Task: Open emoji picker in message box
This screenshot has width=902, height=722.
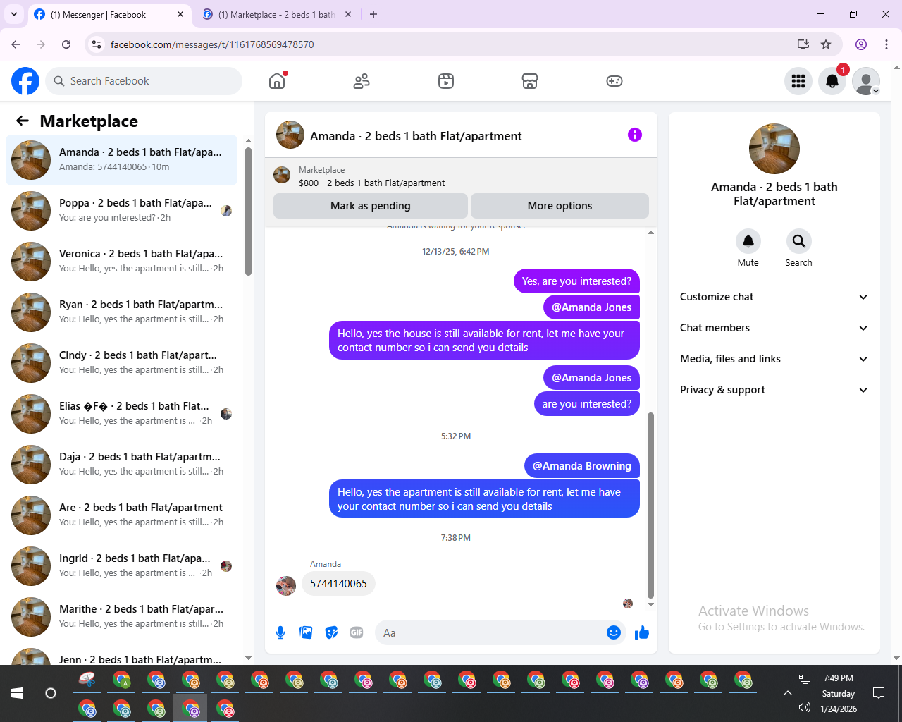Action: 614,632
